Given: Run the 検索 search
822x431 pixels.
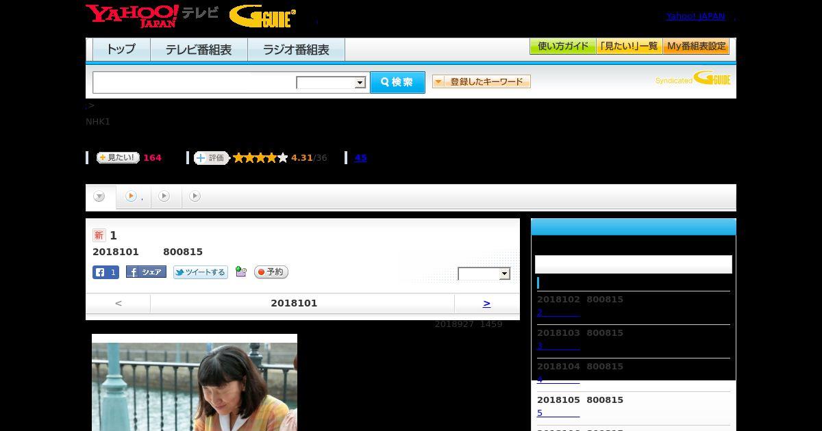Looking at the screenshot, I should pyautogui.click(x=397, y=82).
